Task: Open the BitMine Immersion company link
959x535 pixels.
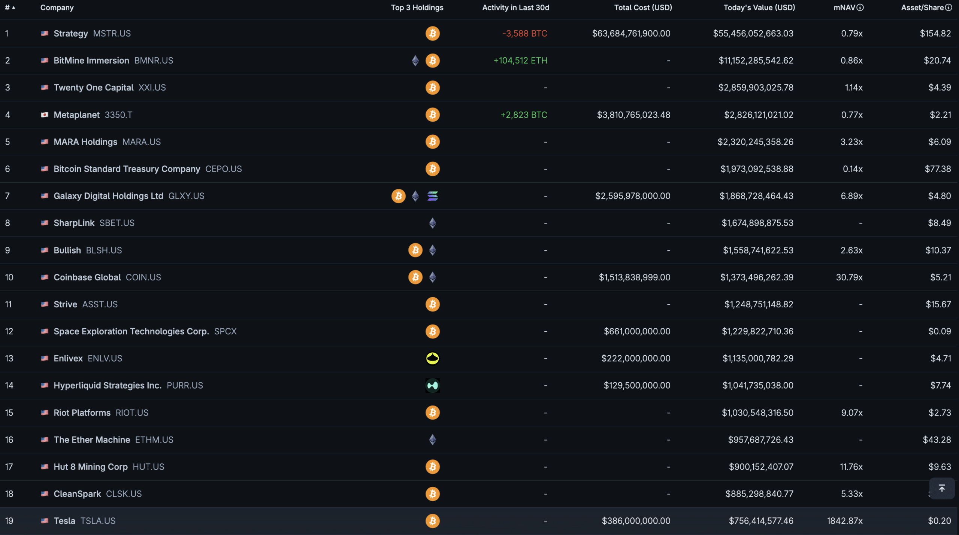Action: coord(113,61)
